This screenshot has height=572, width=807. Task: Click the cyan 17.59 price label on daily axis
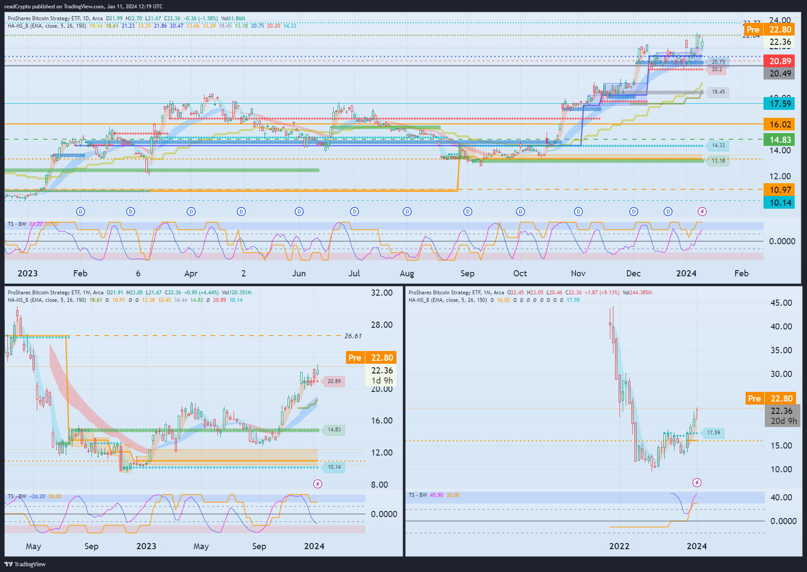[780, 104]
